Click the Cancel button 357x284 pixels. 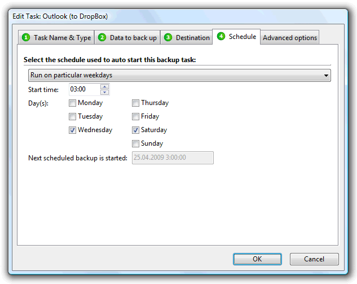click(314, 259)
